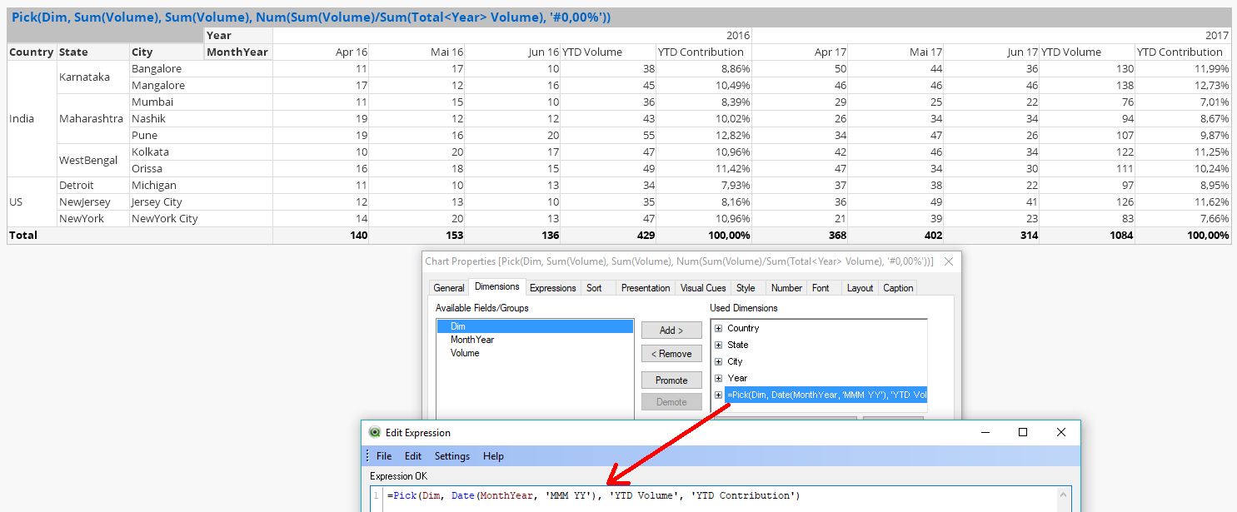Select Country in Used Dimensions
1237x512 pixels.
tap(743, 328)
